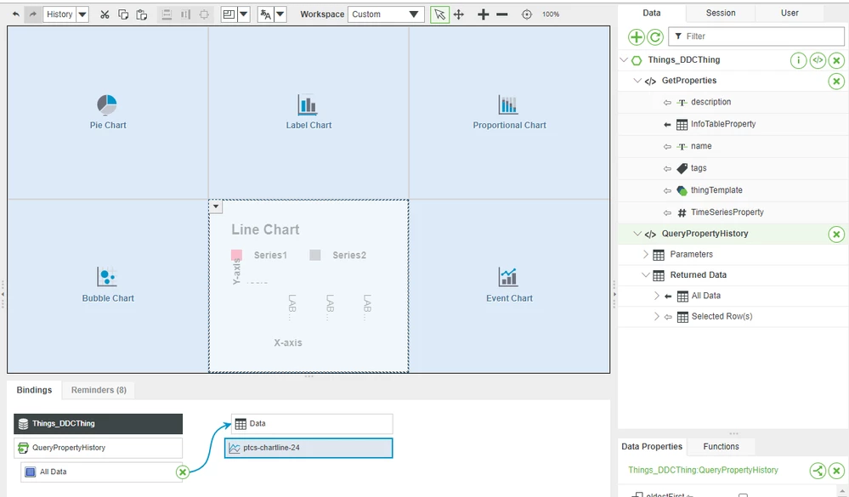Open the Workspace Custom combo box
The width and height of the screenshot is (849, 497).
tap(386, 14)
